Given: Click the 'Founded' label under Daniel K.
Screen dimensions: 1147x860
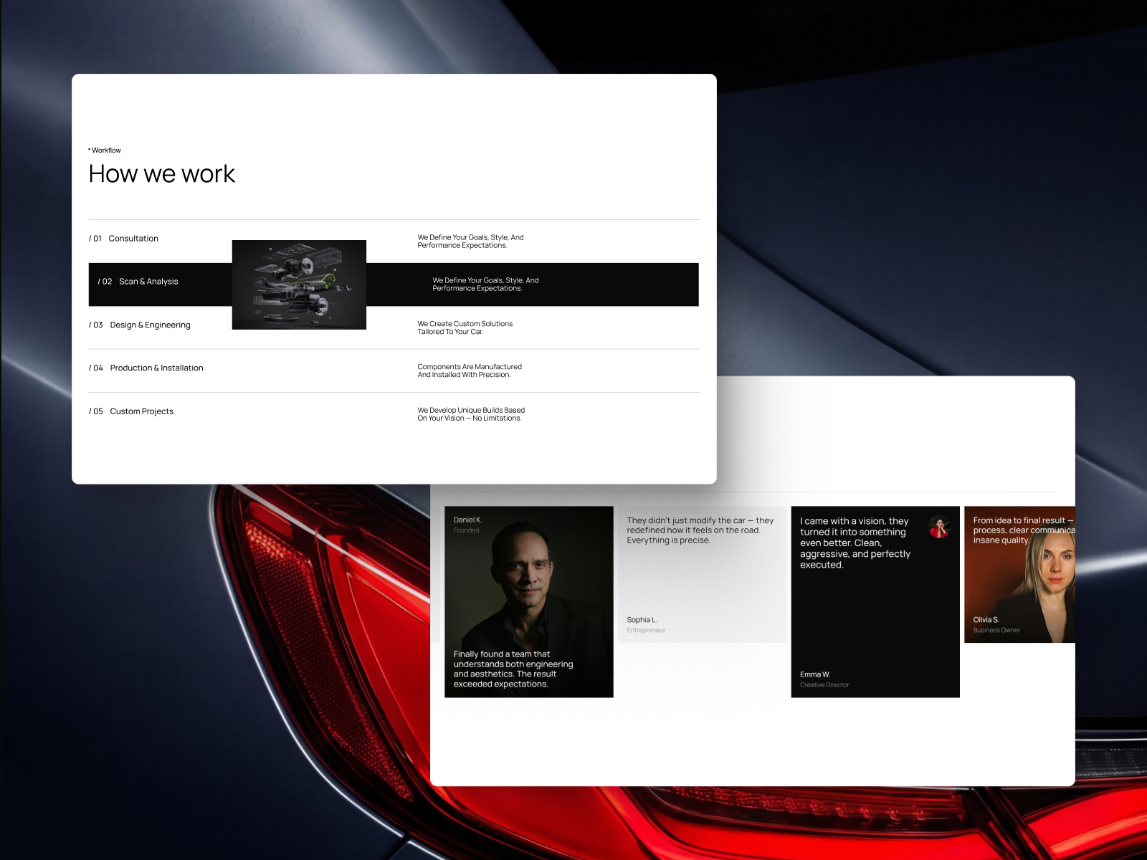Looking at the screenshot, I should point(466,530).
